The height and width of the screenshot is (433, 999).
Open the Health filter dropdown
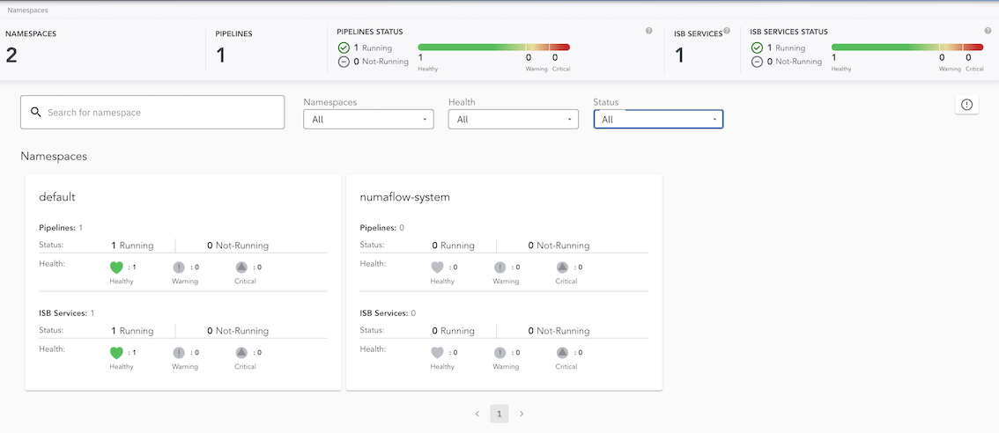click(x=514, y=119)
